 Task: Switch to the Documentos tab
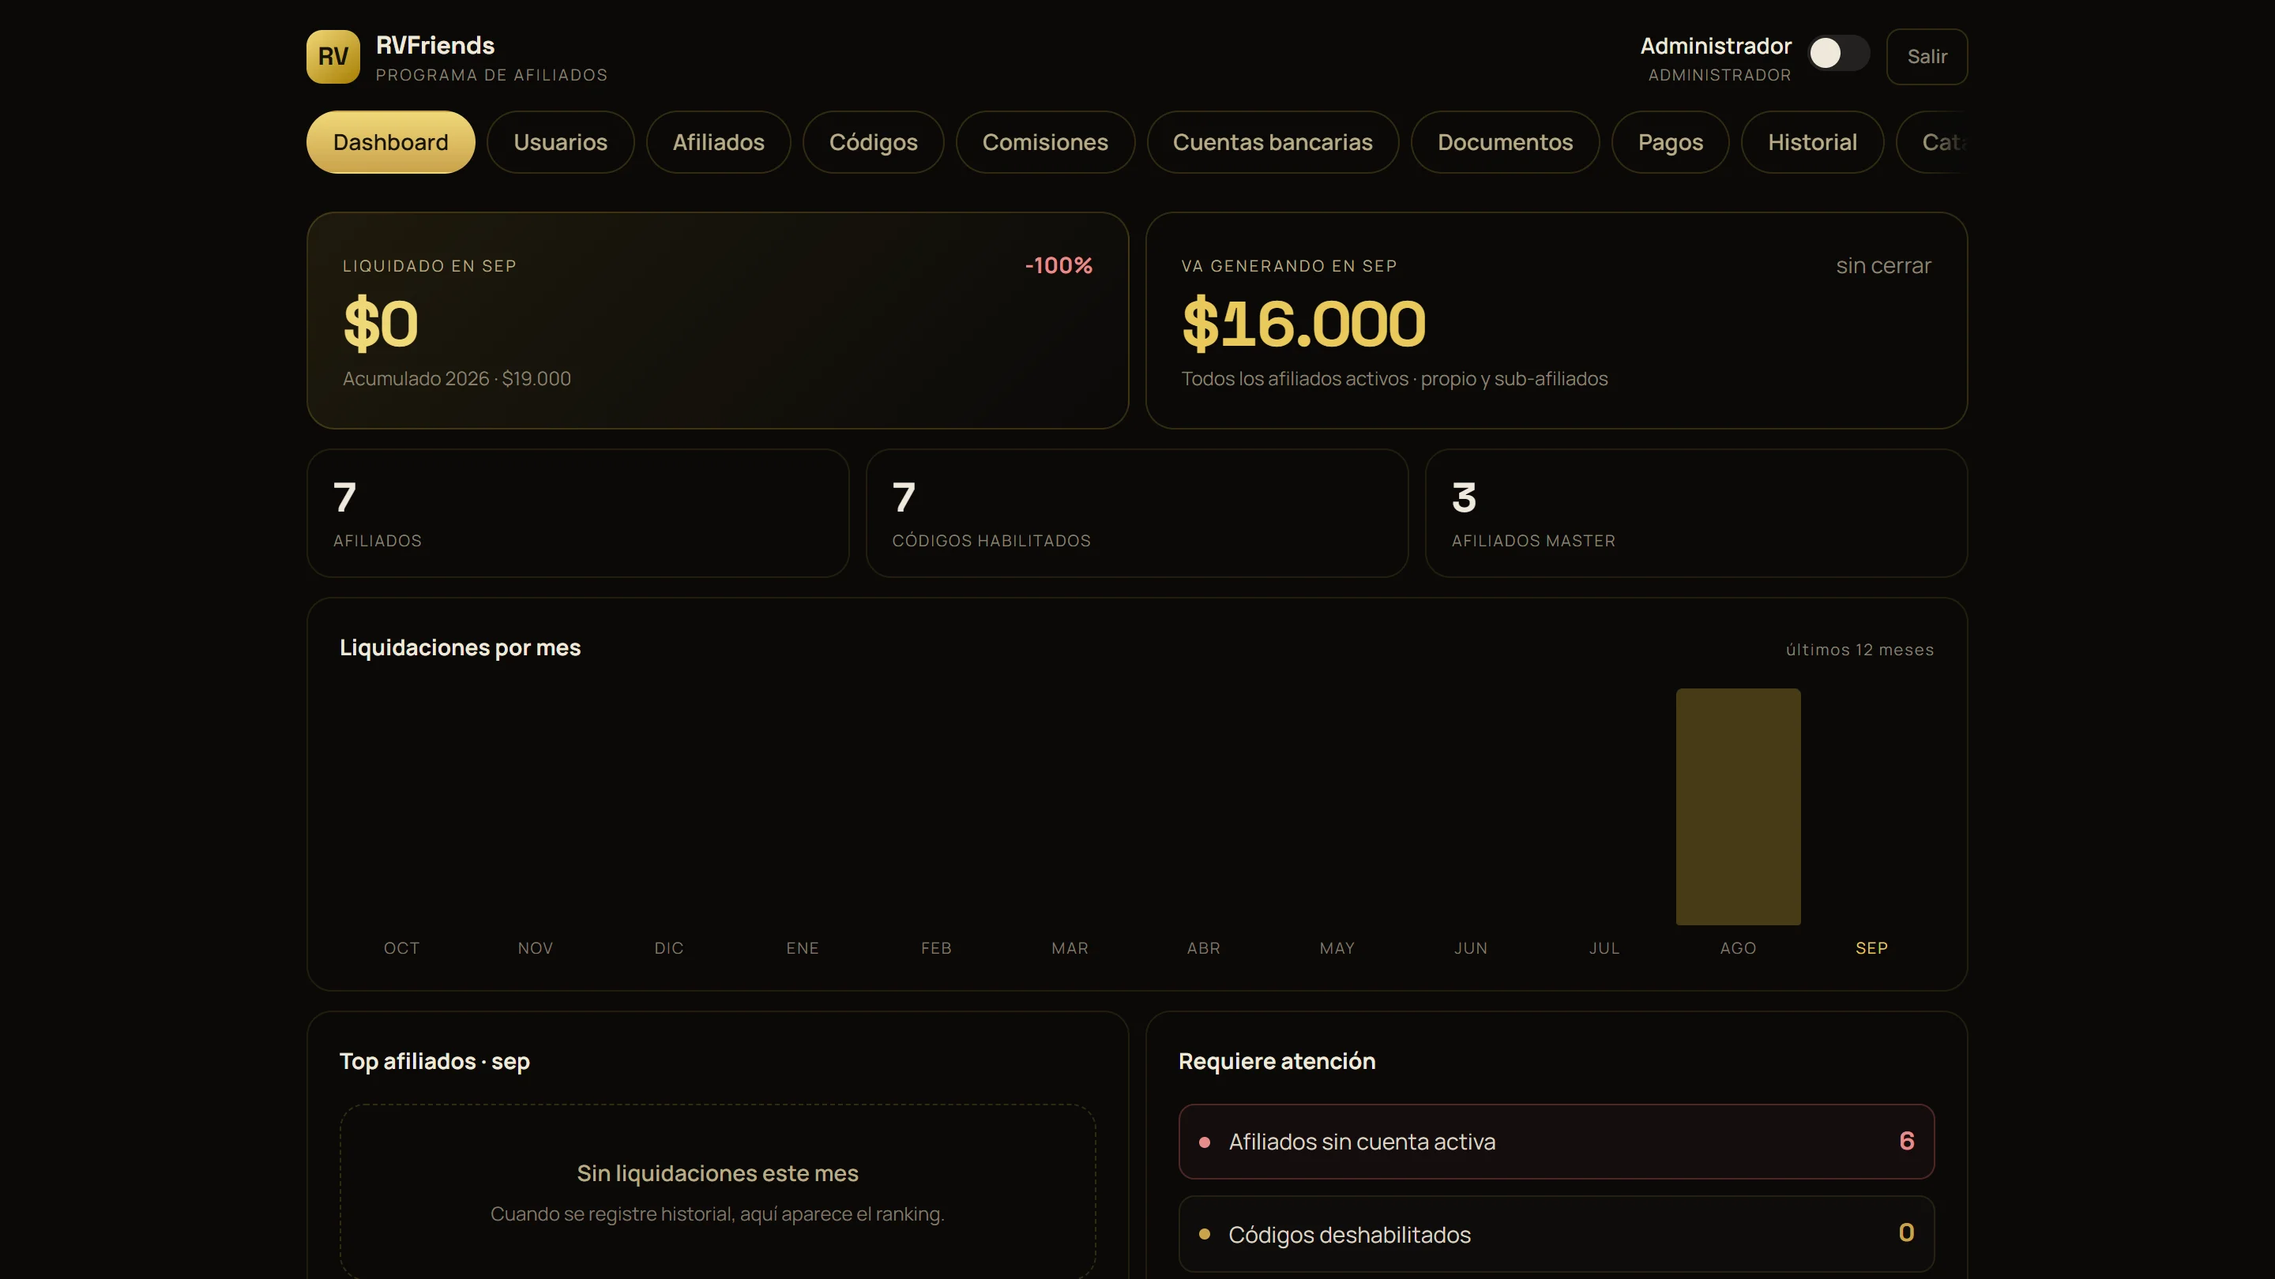1505,142
